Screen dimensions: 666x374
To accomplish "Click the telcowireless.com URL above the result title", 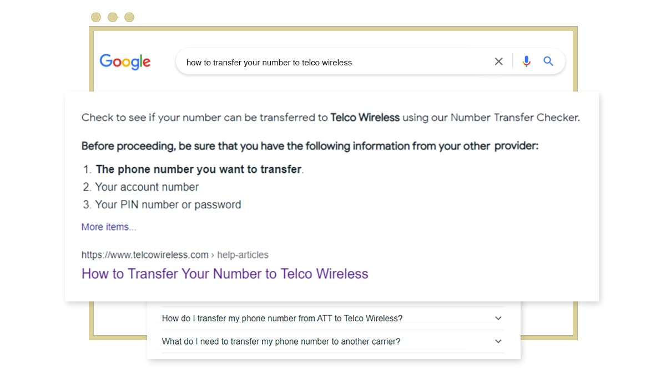I will pos(145,255).
